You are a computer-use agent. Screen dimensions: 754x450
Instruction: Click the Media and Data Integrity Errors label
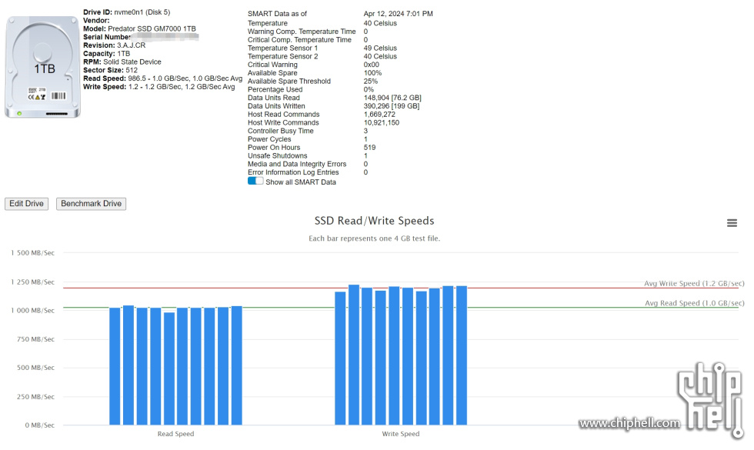pyautogui.click(x=297, y=164)
